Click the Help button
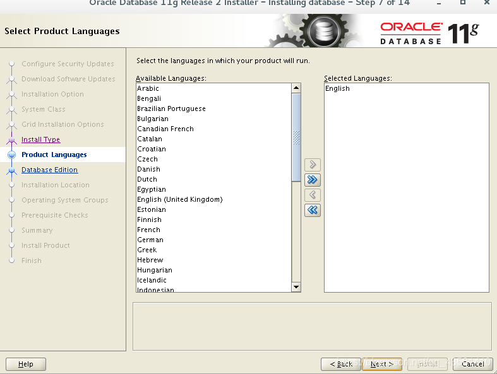This screenshot has height=374, width=497. click(x=26, y=364)
